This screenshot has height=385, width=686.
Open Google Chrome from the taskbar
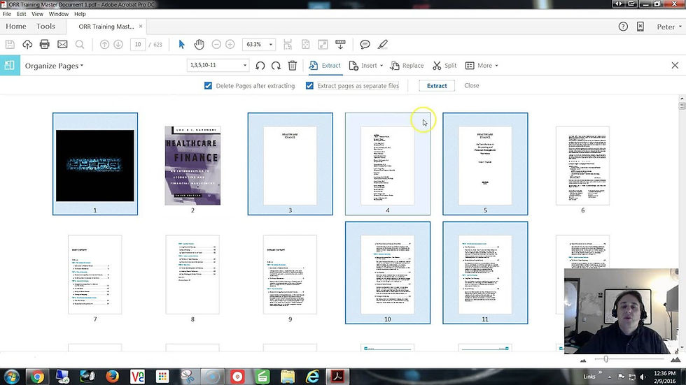(x=37, y=377)
